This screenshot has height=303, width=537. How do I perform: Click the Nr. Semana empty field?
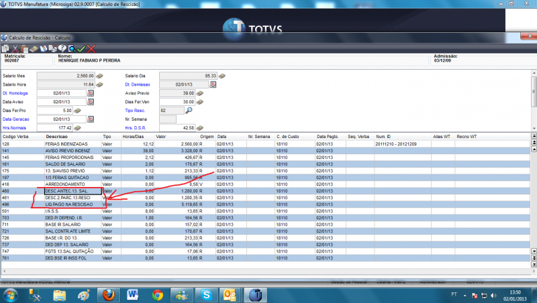coord(168,119)
